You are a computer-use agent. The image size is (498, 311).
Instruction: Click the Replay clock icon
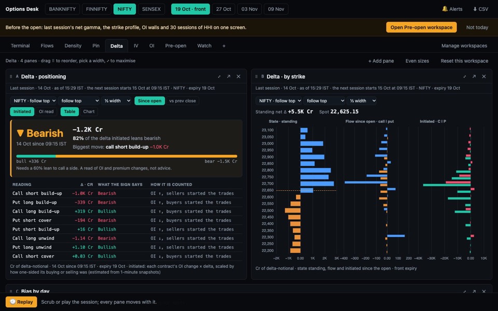pyautogui.click(x=12, y=302)
